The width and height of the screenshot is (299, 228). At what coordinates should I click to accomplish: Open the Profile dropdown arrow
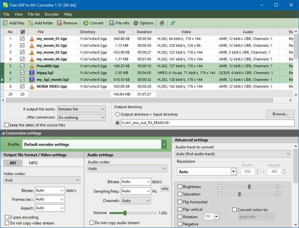click(x=164, y=144)
